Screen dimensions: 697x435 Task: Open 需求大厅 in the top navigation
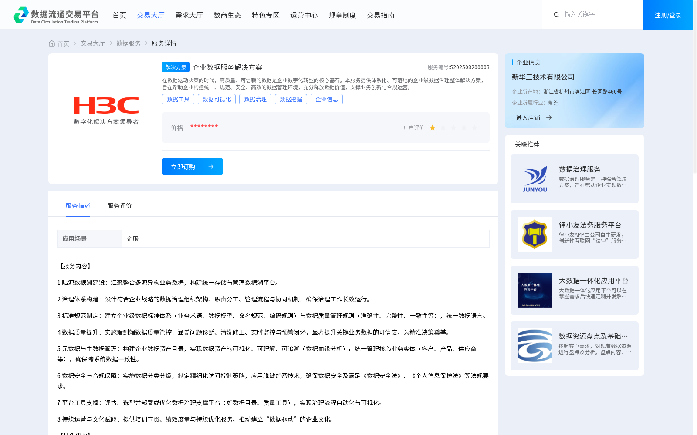pos(189,15)
